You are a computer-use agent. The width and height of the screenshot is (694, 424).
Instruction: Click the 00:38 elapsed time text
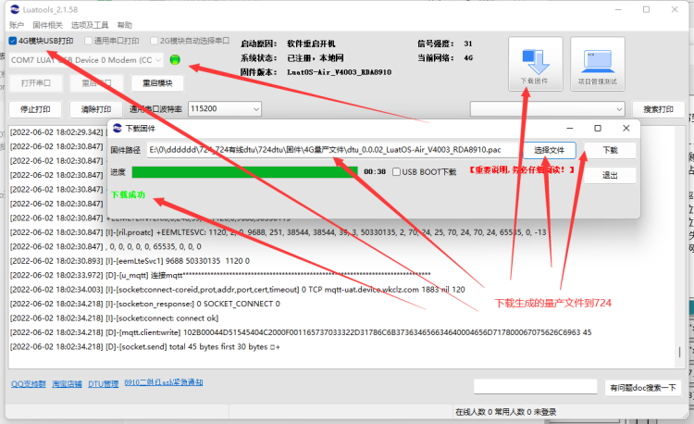click(x=375, y=171)
